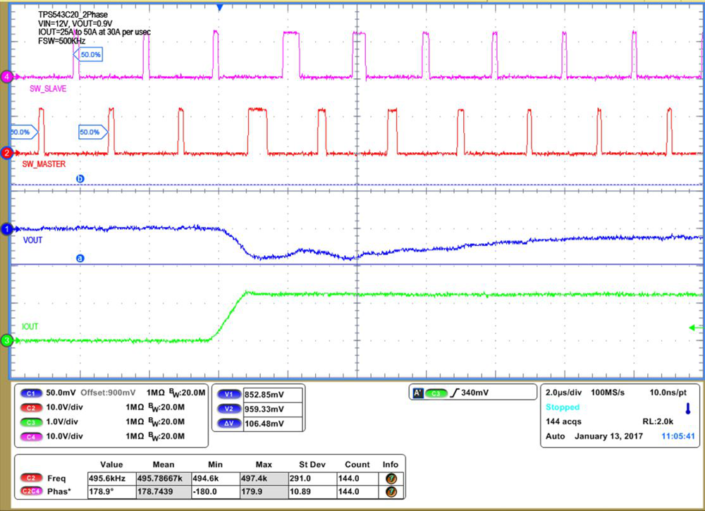This screenshot has height=511, width=705.
Task: Click the Info icon in the Freq row
Action: point(390,478)
